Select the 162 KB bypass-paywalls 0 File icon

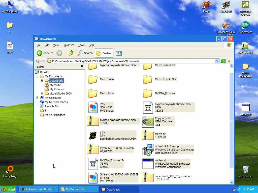coord(148,108)
